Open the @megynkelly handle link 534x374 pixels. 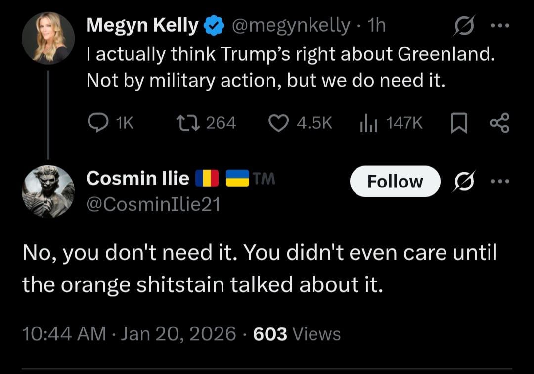(291, 26)
